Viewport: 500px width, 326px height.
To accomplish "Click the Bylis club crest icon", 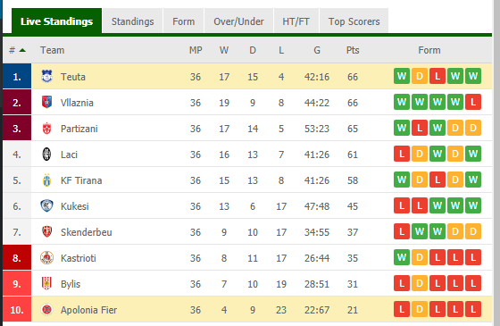I will (46, 284).
